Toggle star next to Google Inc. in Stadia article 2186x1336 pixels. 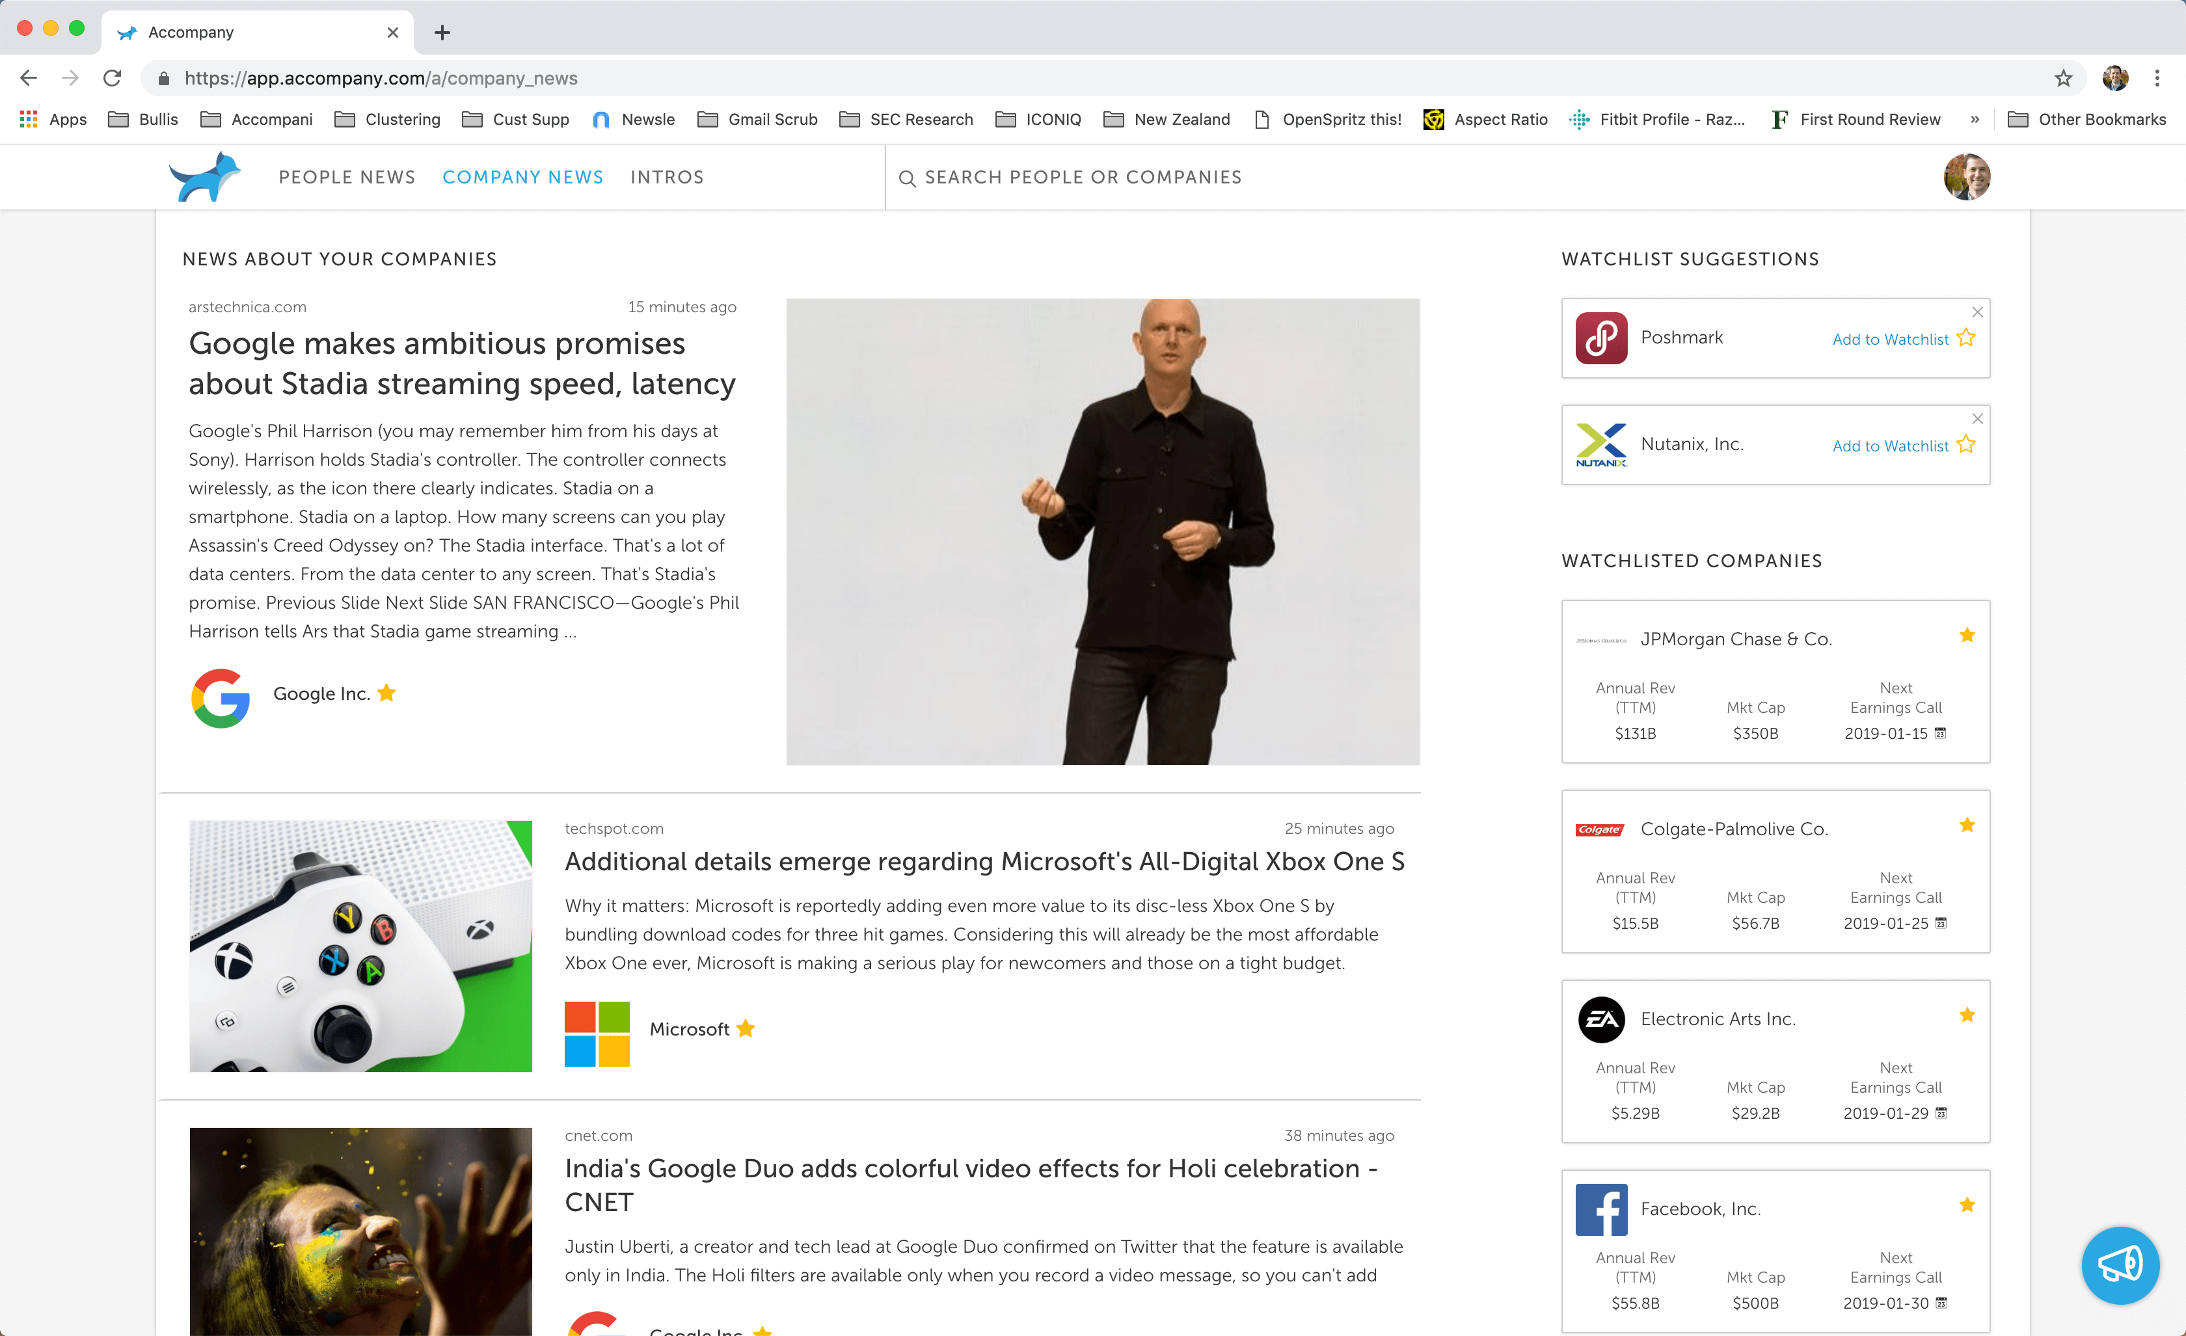tap(387, 693)
